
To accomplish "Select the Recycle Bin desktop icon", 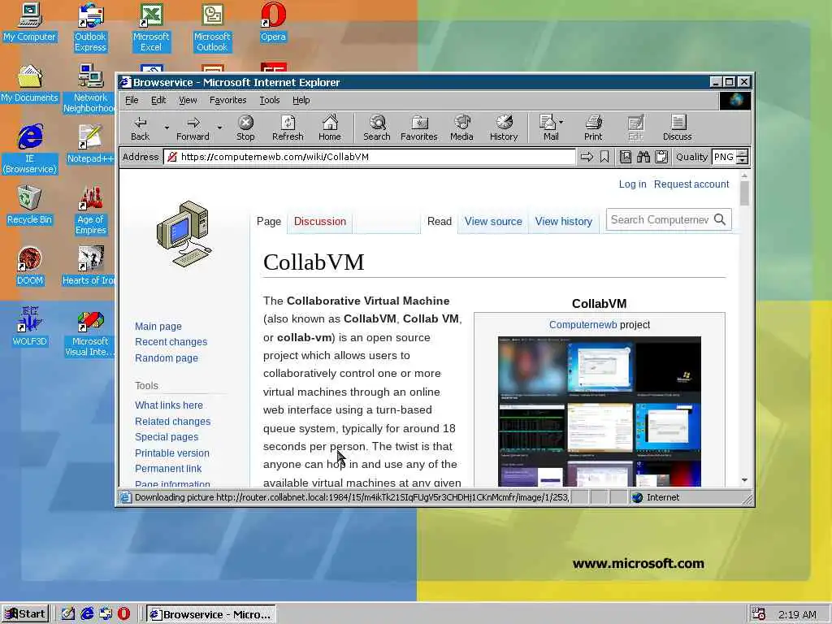I will (29, 205).
